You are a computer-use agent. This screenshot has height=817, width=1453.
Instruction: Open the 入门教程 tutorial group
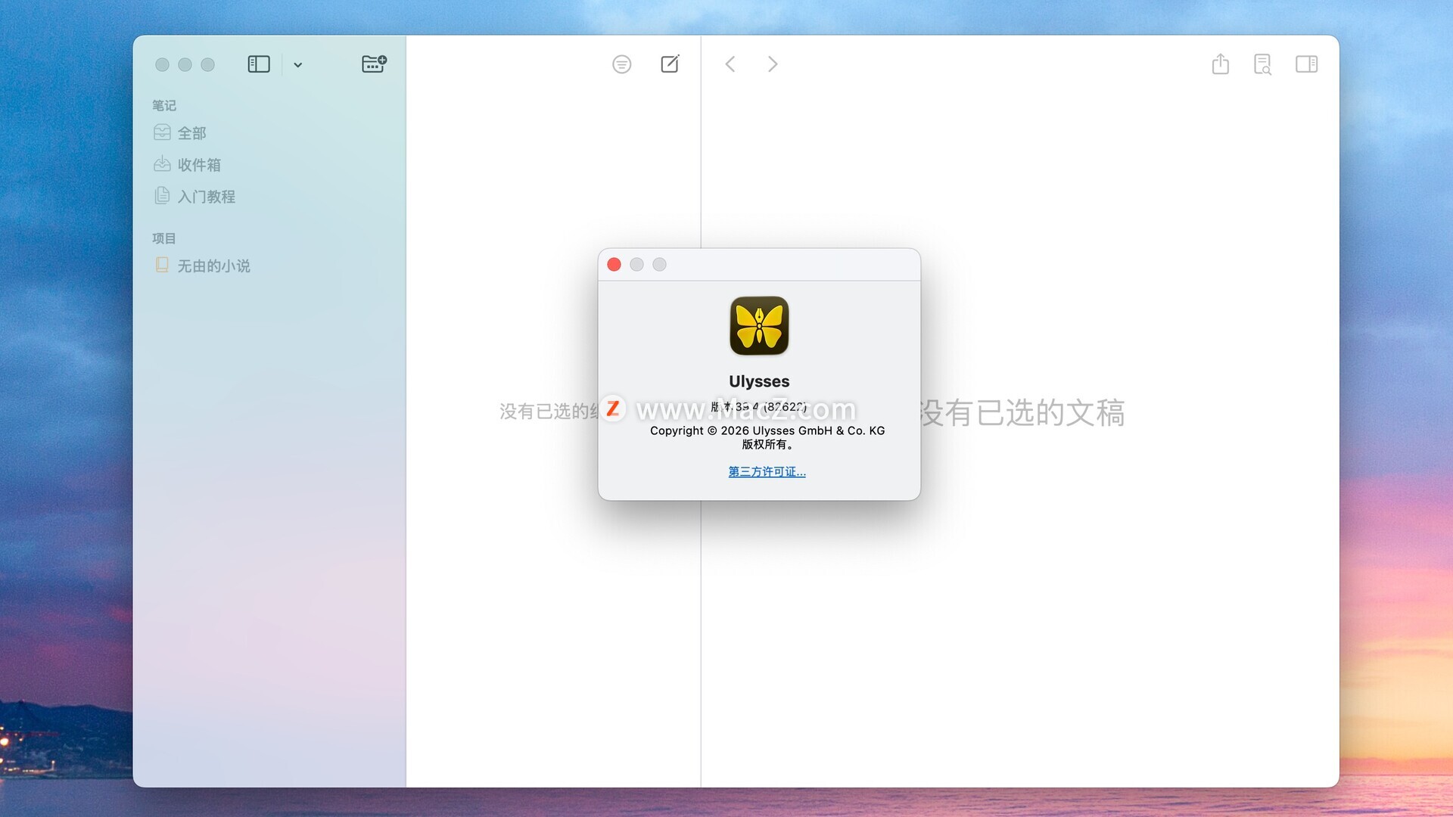click(206, 197)
